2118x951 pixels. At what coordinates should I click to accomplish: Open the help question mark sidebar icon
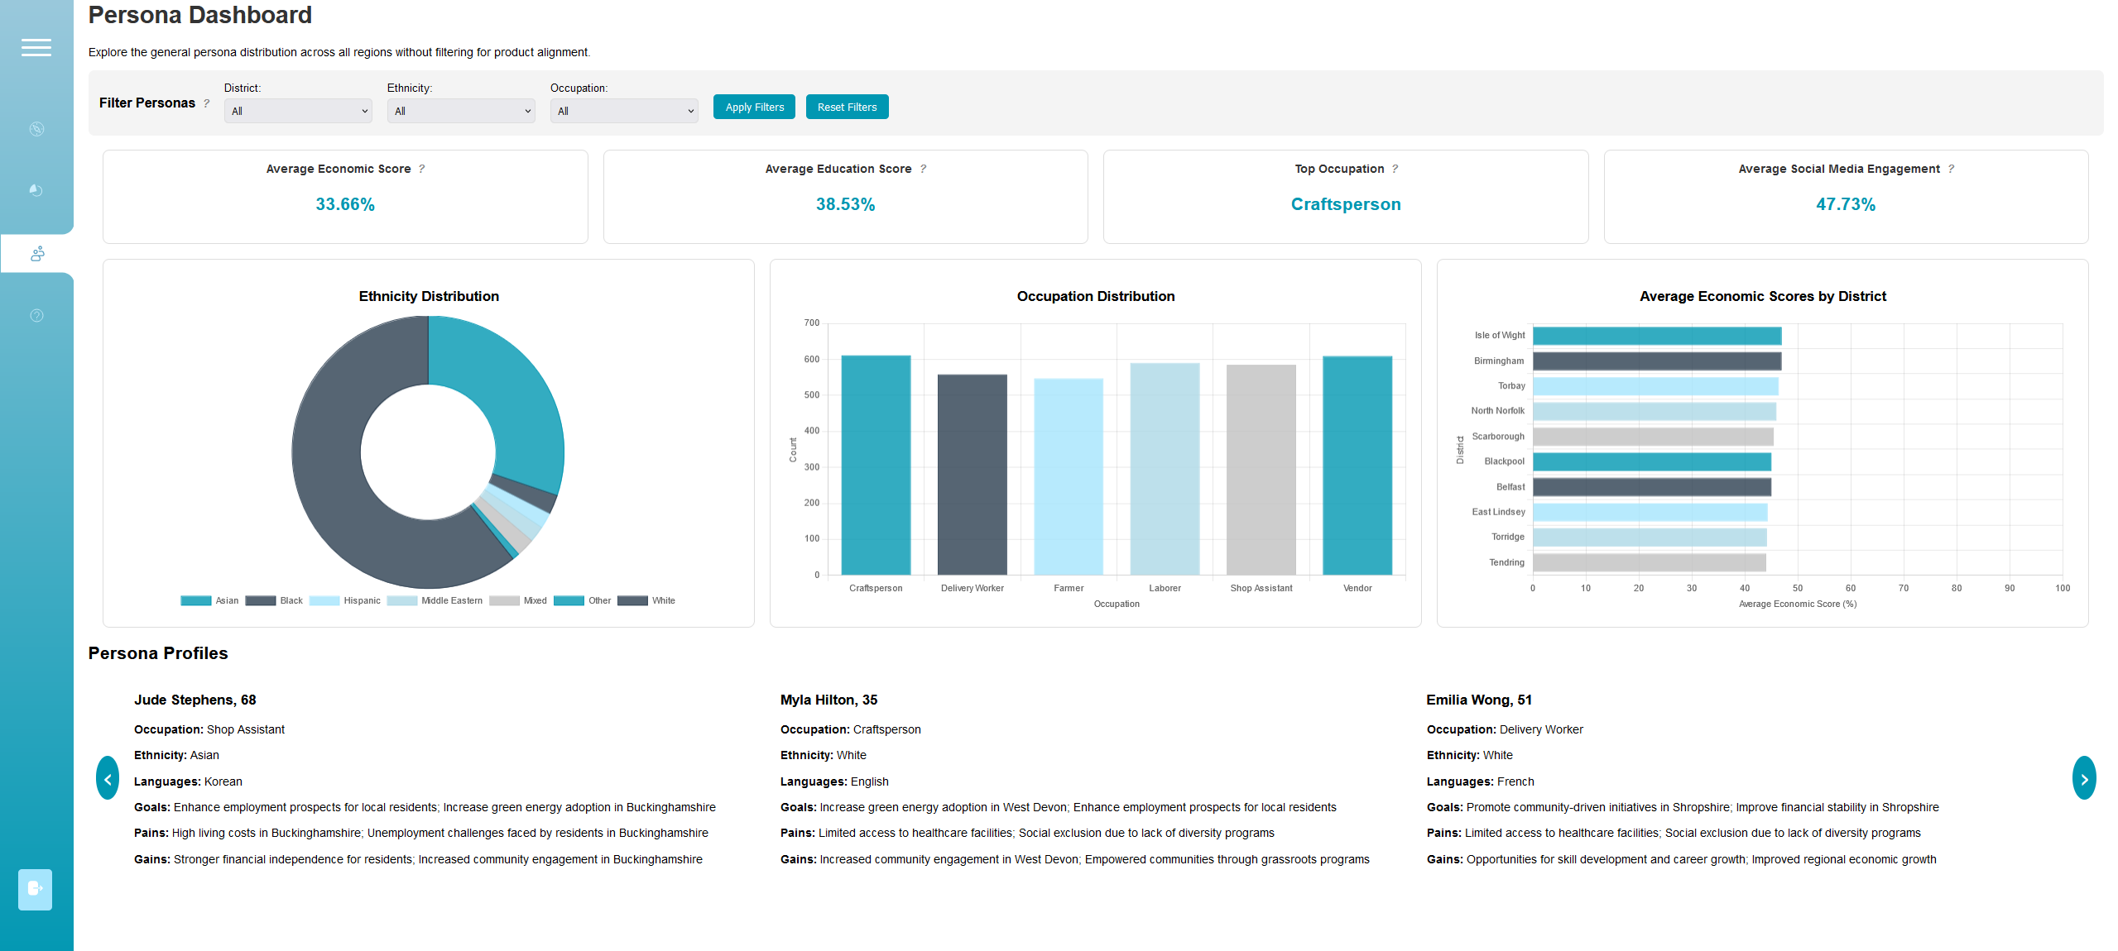coord(36,316)
